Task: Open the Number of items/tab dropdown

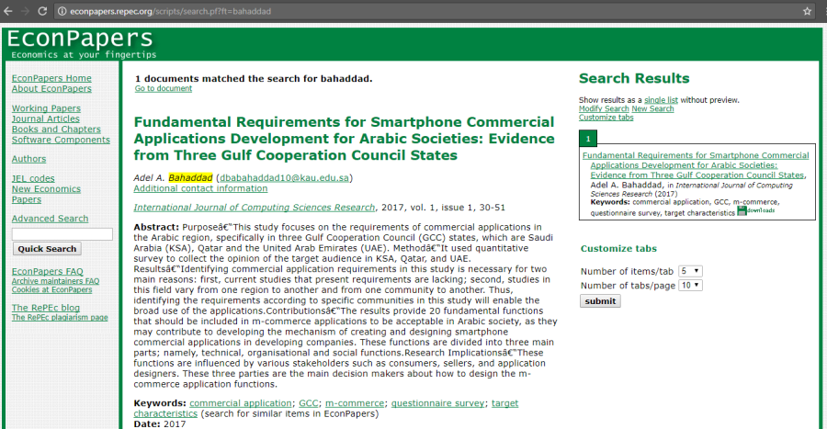Action: (x=690, y=271)
